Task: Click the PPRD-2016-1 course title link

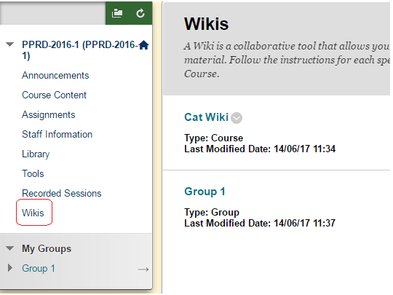Action: (x=80, y=50)
